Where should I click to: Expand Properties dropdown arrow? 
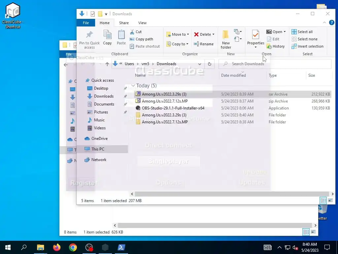point(256,47)
